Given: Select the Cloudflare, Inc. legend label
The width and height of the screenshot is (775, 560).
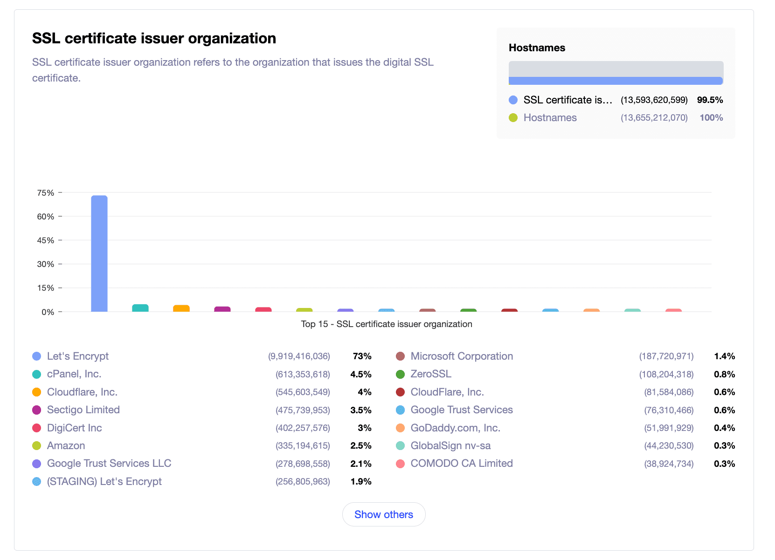Looking at the screenshot, I should pyautogui.click(x=82, y=392).
